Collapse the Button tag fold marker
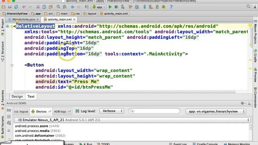258x145 pixels. pos(12,65)
